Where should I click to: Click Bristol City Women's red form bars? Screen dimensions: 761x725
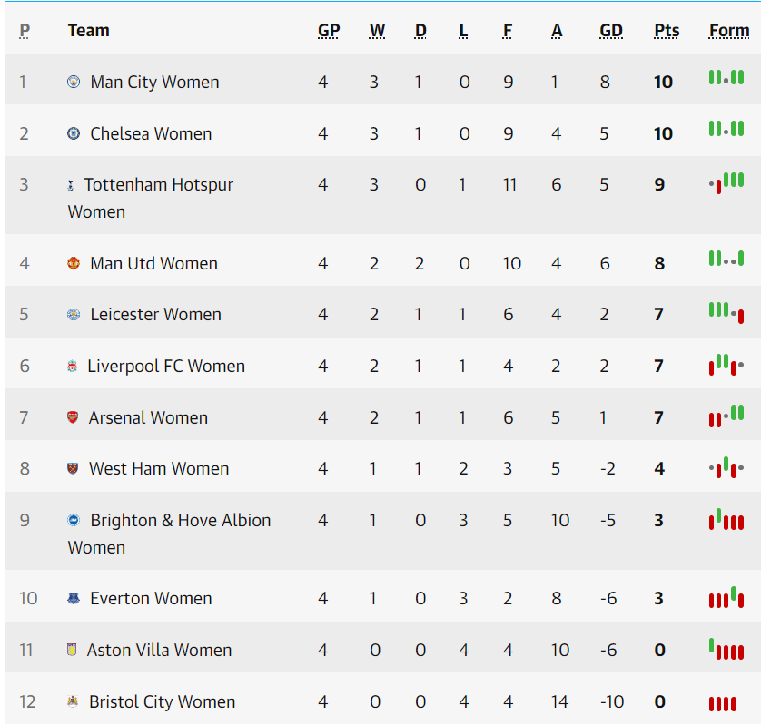(723, 703)
